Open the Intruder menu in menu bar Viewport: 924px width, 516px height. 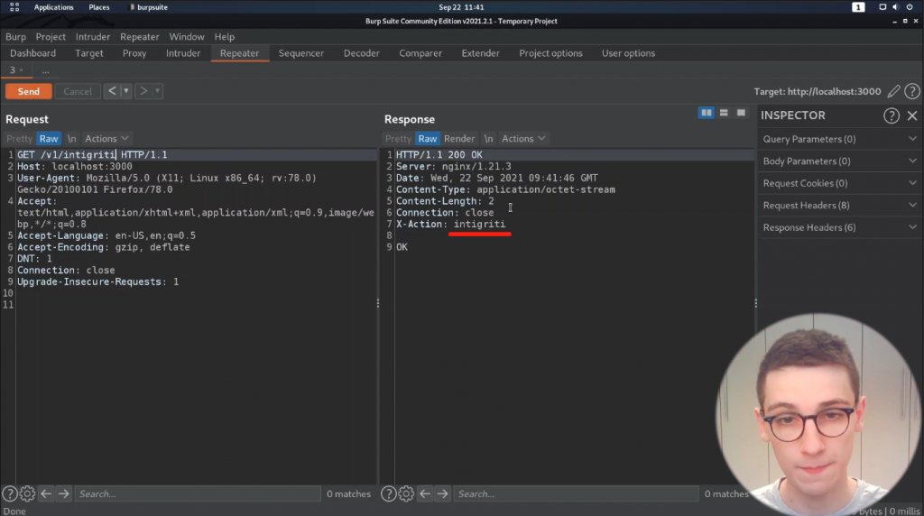(x=94, y=37)
